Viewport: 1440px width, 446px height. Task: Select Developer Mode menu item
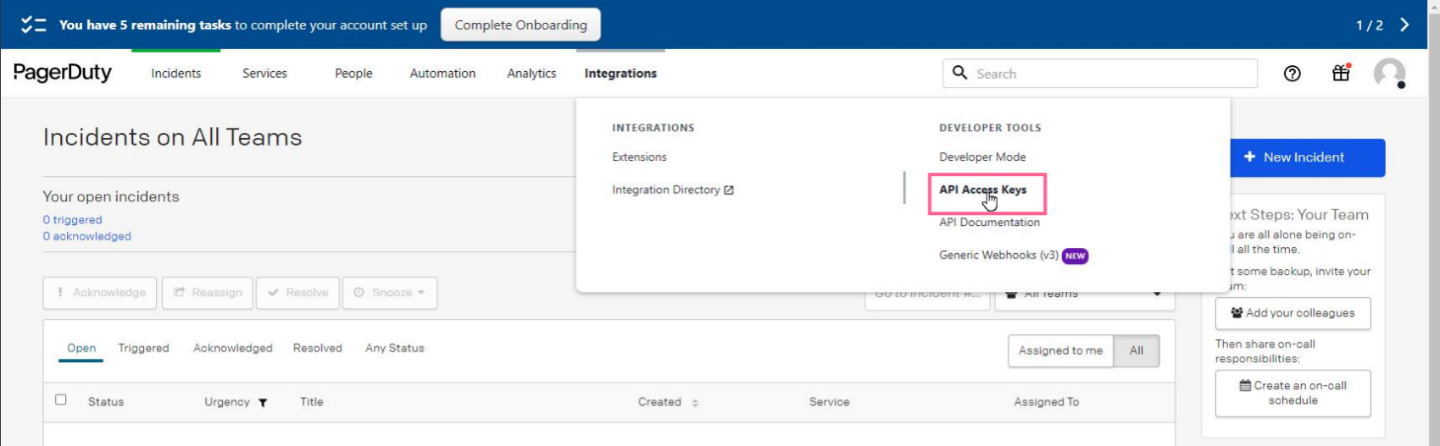pyautogui.click(x=982, y=157)
